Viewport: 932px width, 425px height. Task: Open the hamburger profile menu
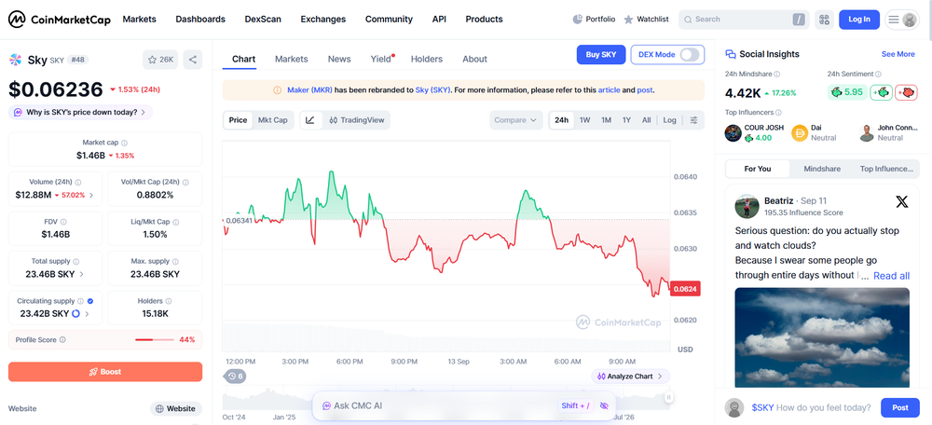pos(901,20)
